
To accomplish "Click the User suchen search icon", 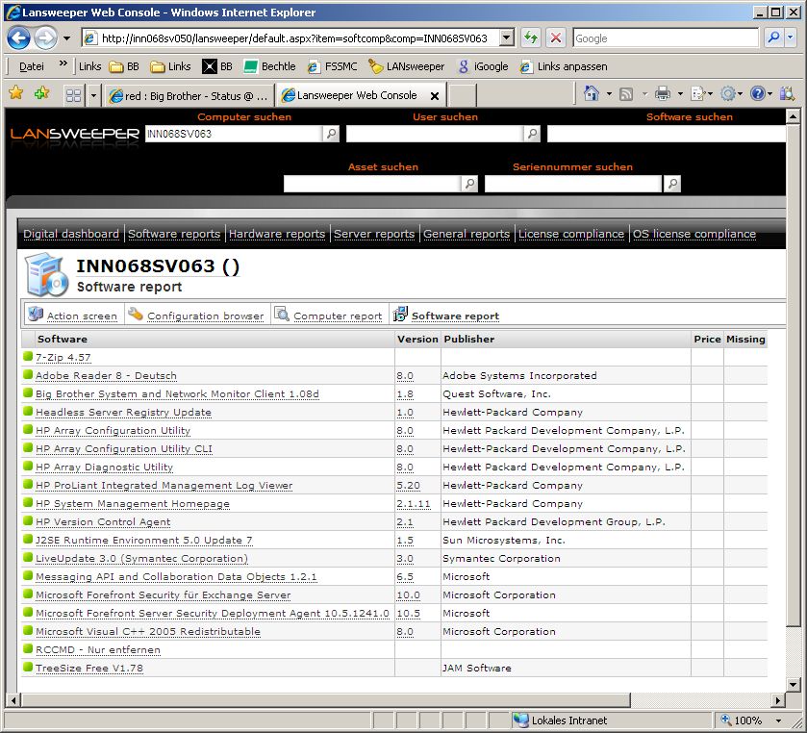I will click(x=533, y=134).
